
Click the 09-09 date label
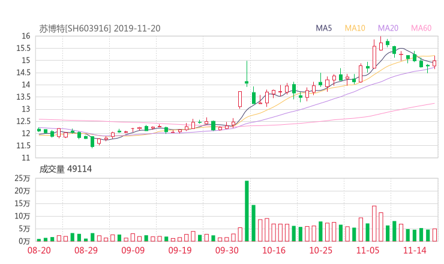coord(133,250)
